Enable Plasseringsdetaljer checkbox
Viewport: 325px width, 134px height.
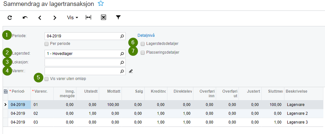pyautogui.click(x=142, y=53)
